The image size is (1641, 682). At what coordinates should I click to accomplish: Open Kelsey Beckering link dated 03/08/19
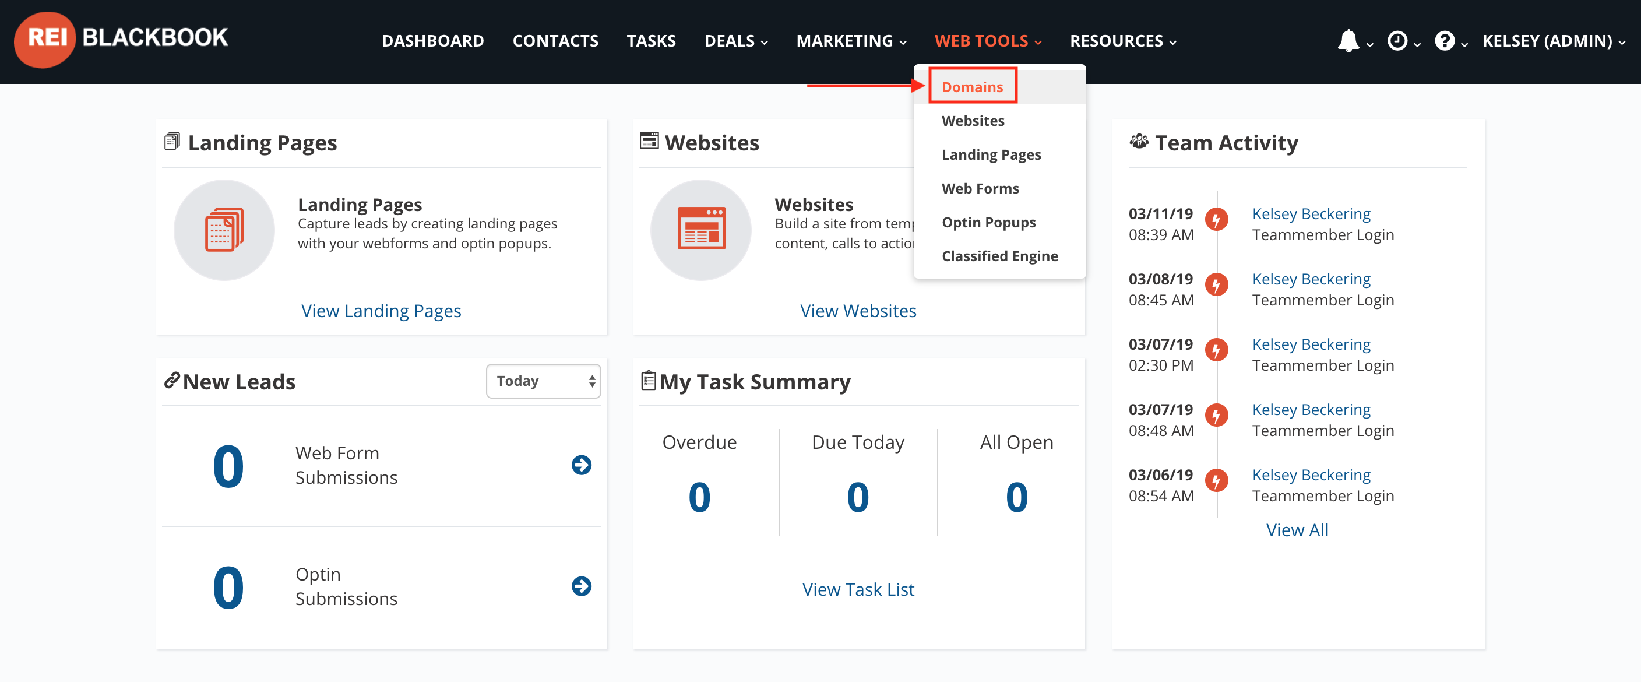tap(1311, 279)
